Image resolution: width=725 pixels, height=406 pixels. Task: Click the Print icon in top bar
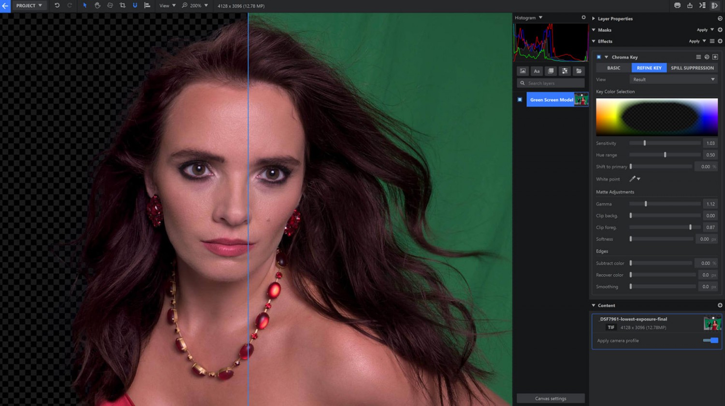677,5
